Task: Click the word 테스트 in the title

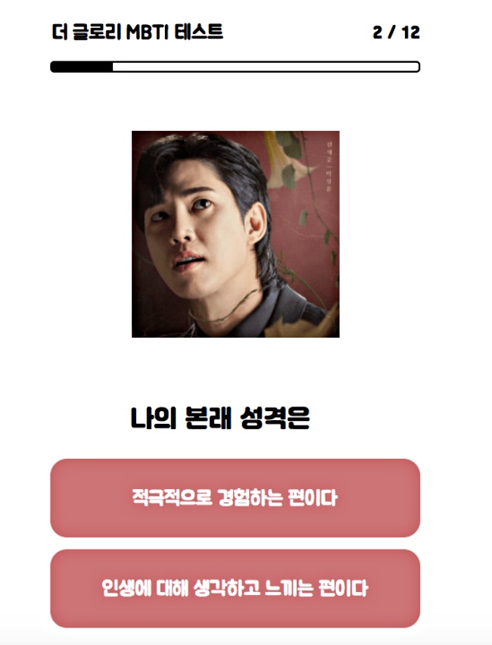Action: tap(198, 32)
